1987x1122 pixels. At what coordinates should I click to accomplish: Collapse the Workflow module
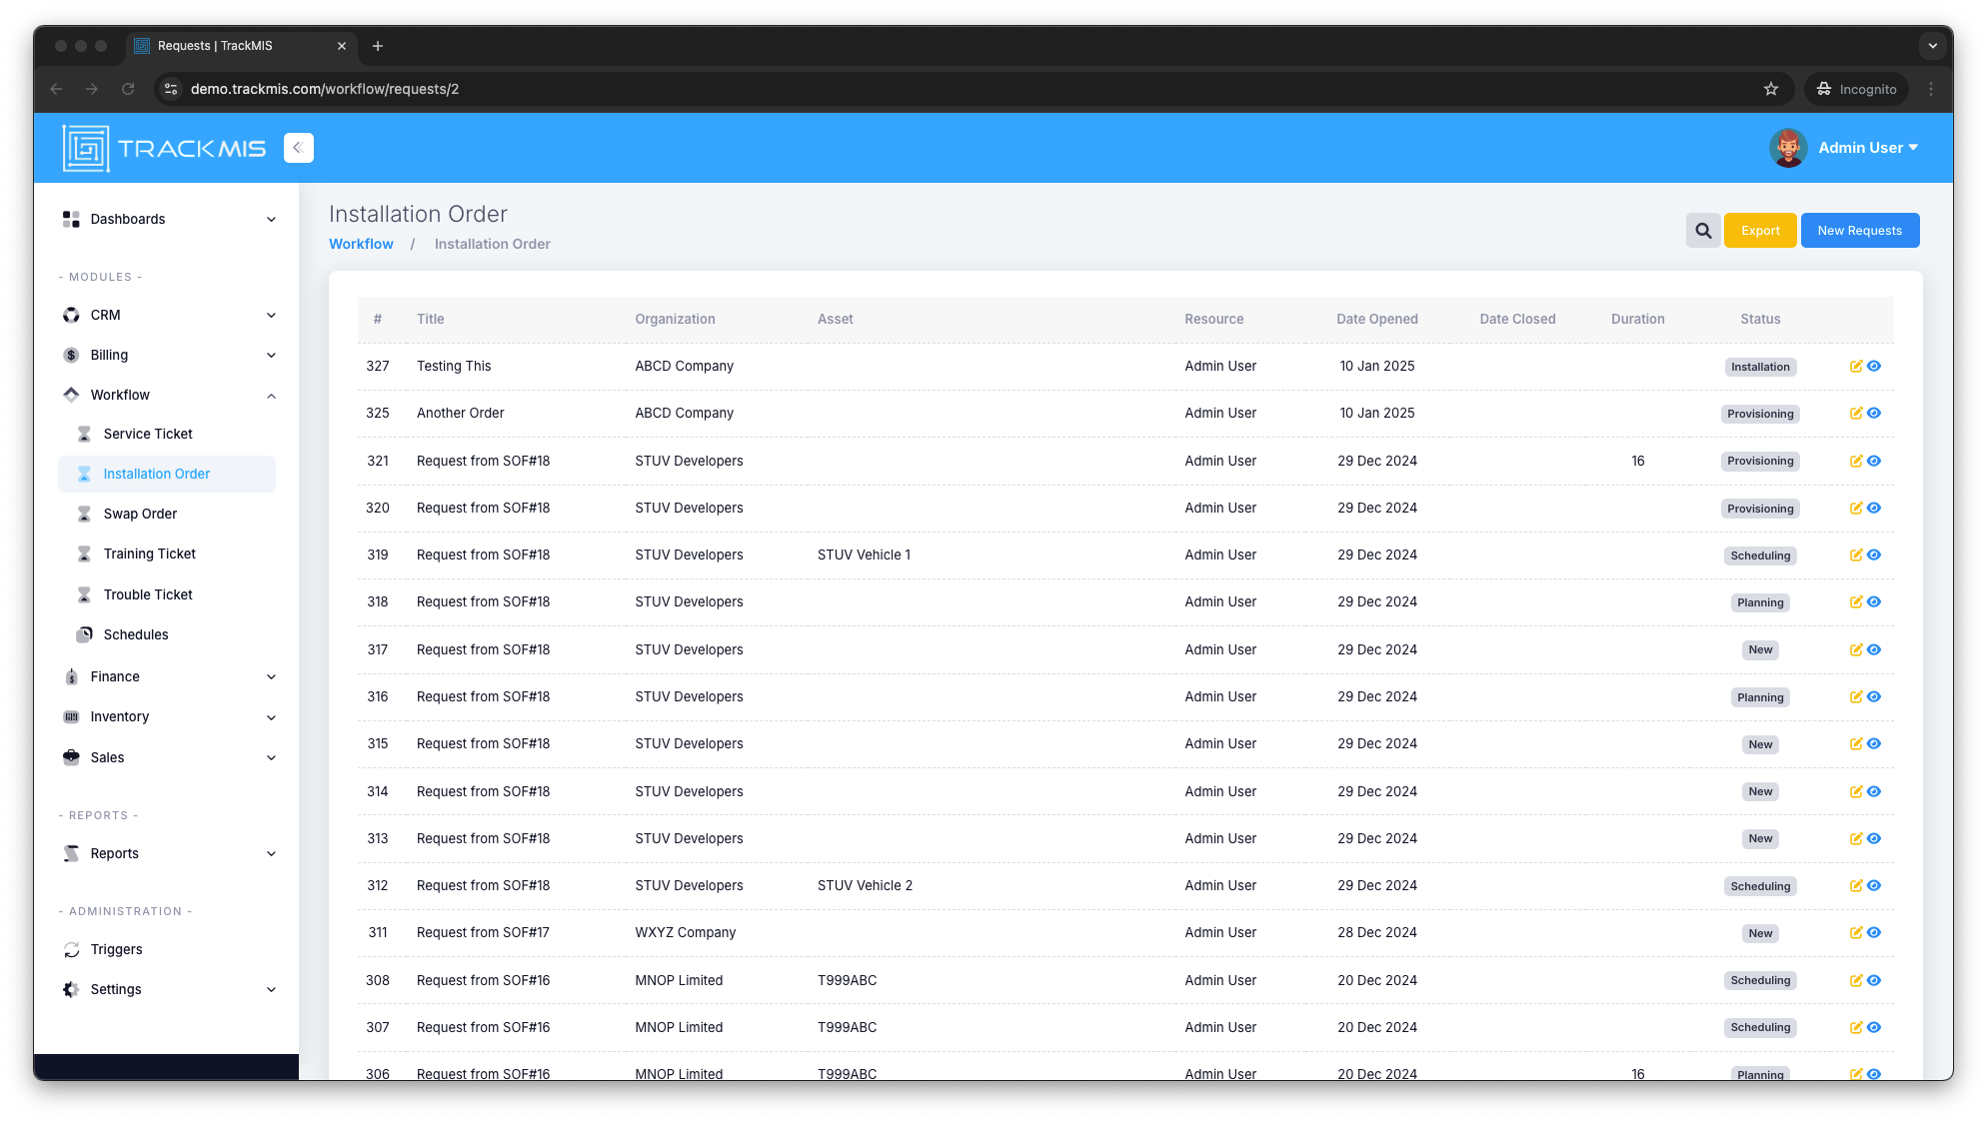click(x=168, y=395)
